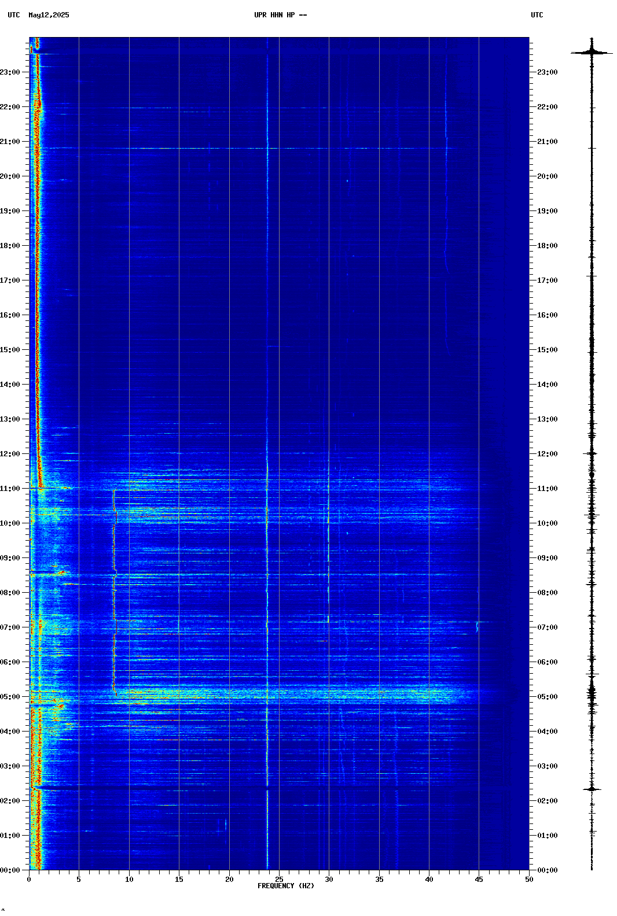617x916 pixels.
Task: Click the 40 Hz frequency tick label
Action: point(429,880)
